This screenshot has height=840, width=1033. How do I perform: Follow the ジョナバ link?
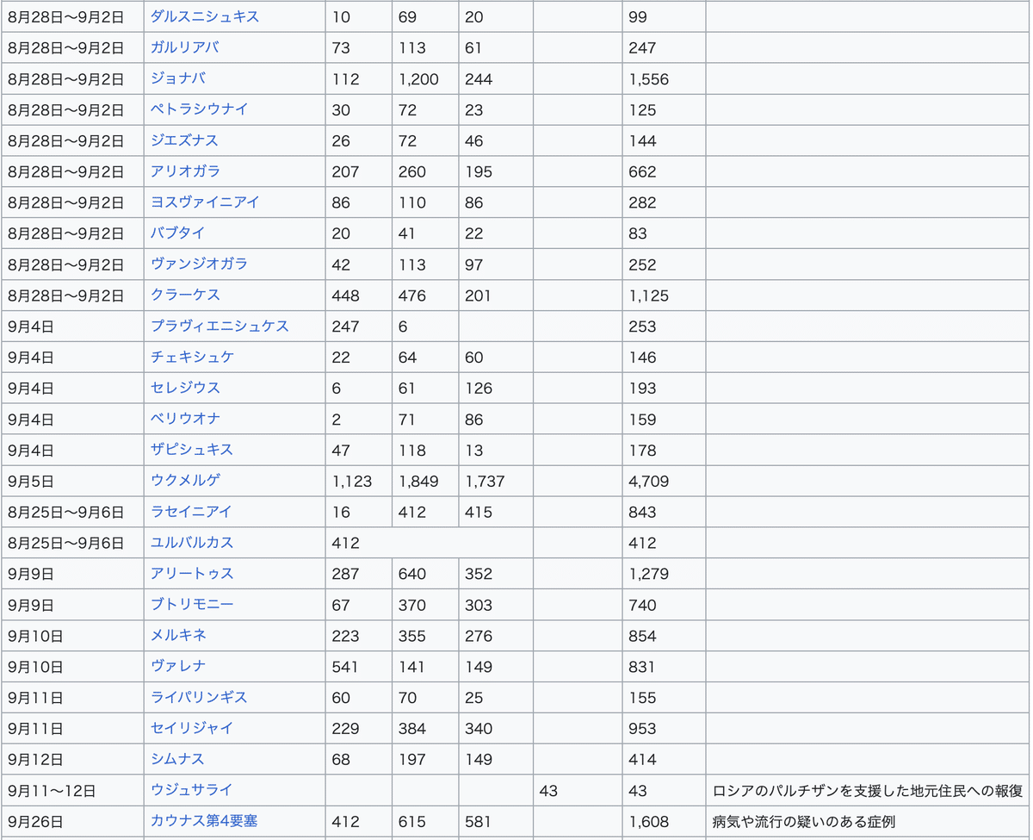178,78
